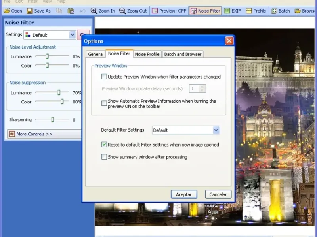This screenshot has height=237, width=317.
Task: Enable Update Preview Window when filter parameters changed
Action: coord(104,77)
